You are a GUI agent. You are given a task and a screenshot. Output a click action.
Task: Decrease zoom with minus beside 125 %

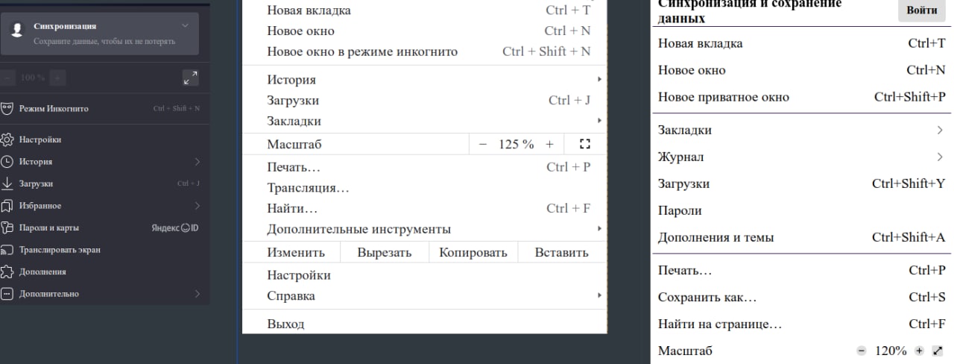click(483, 144)
